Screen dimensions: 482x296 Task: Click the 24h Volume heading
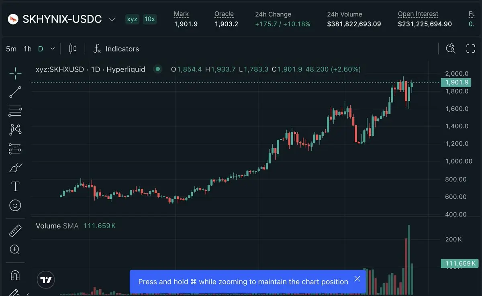[345, 14]
